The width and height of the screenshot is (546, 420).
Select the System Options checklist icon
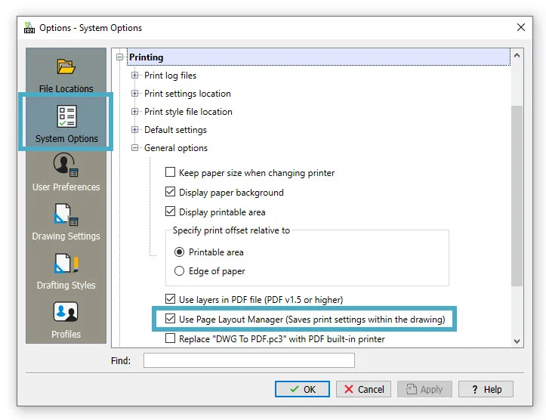click(x=66, y=117)
